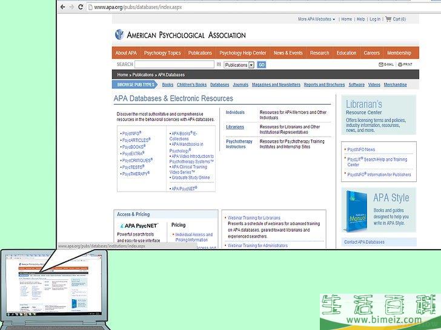Open the Psychology Topics menu
This screenshot has height=330, width=441.
click(x=162, y=53)
